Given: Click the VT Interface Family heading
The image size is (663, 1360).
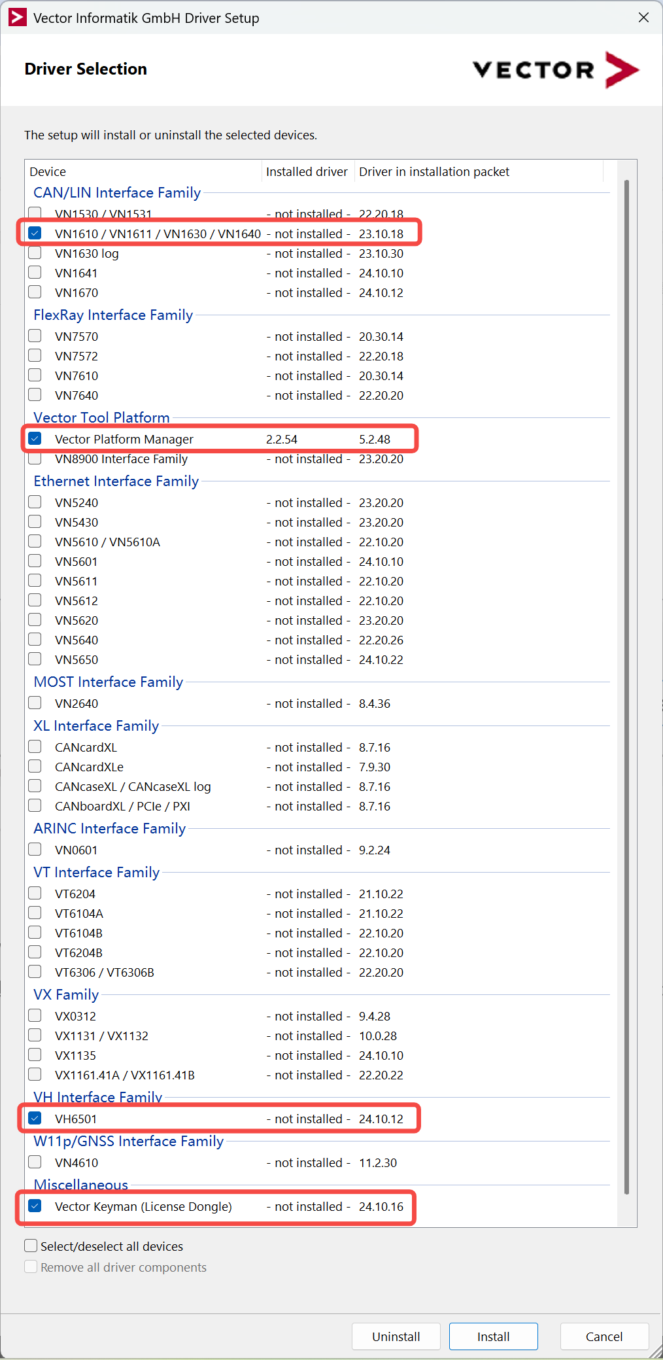Looking at the screenshot, I should 97,872.
